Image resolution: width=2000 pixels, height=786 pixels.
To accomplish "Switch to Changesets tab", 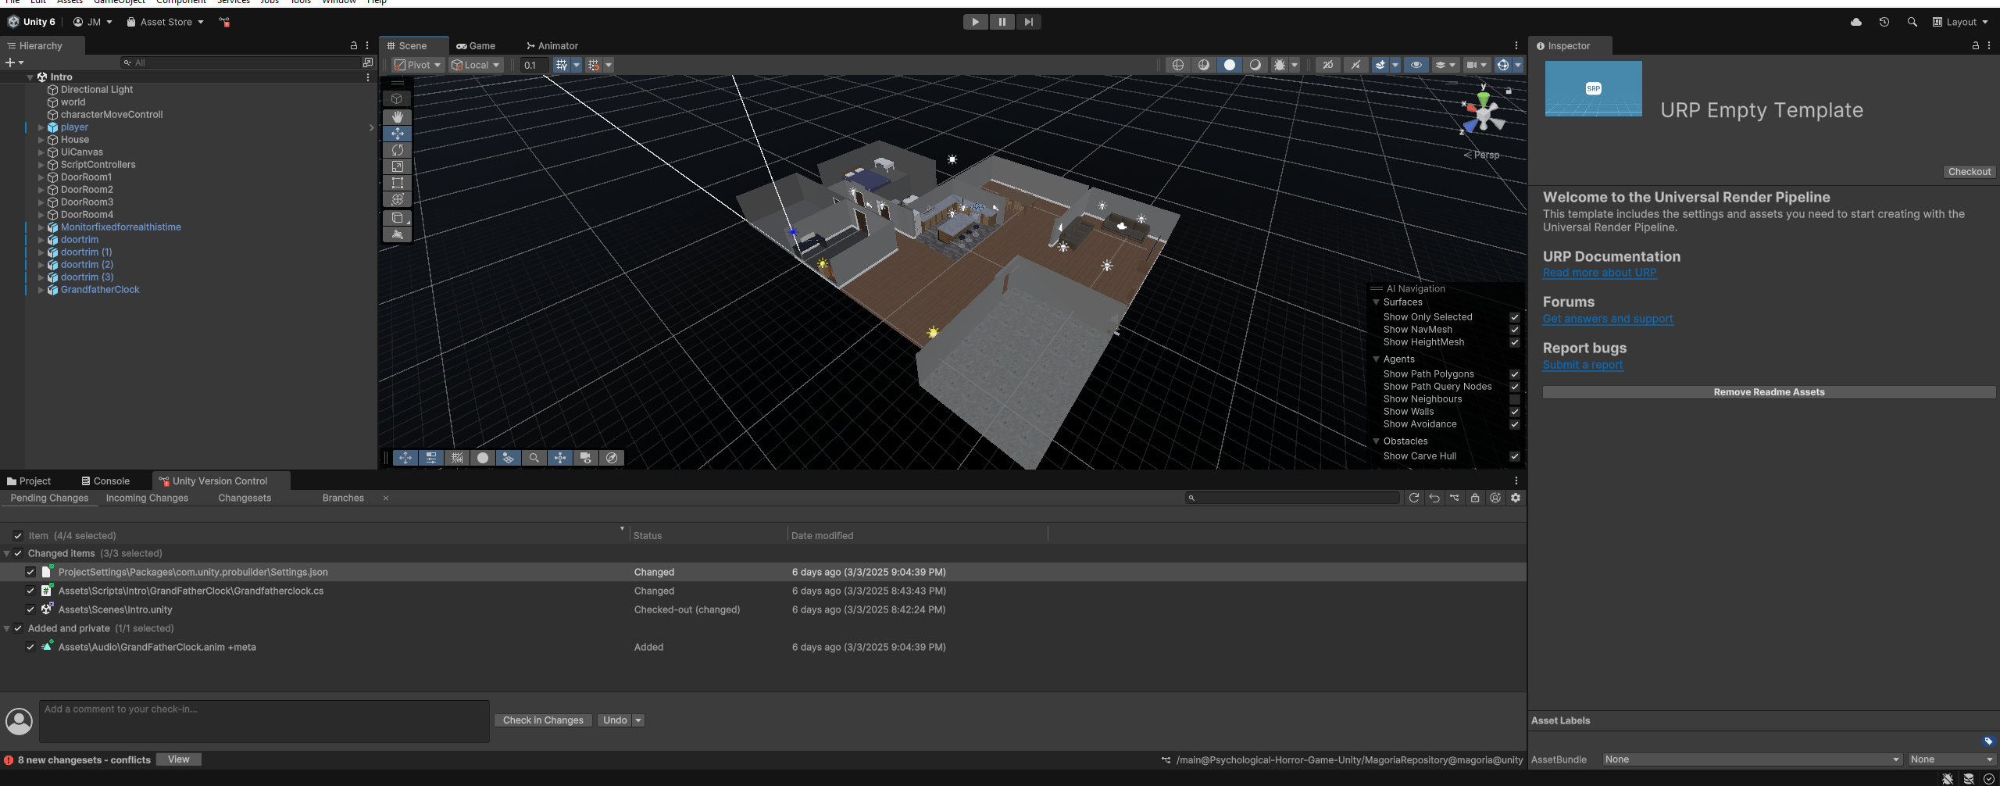I will 245,498.
